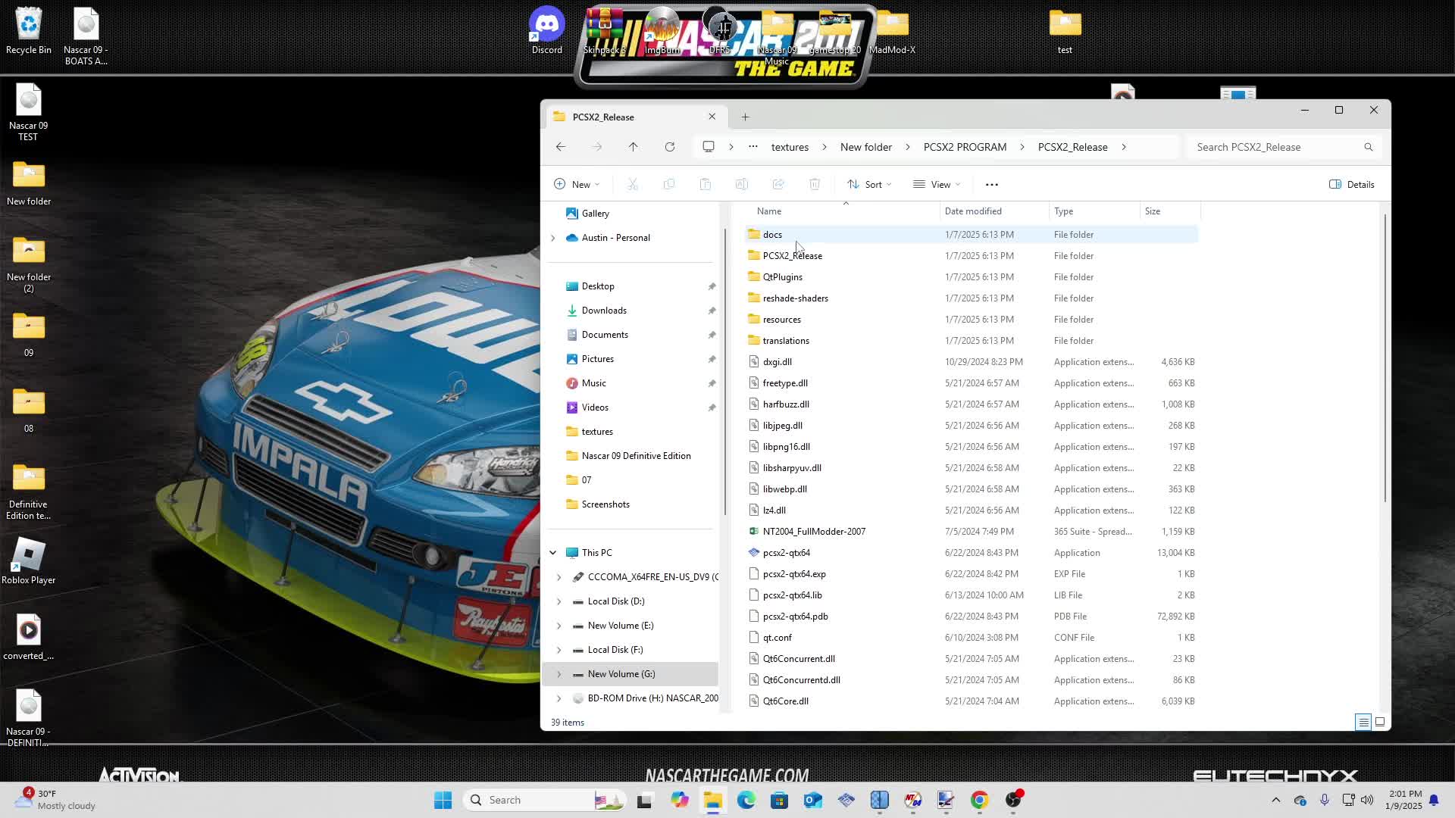Image resolution: width=1455 pixels, height=818 pixels.
Task: Navigate to textures via the breadcrumb
Action: point(790,147)
